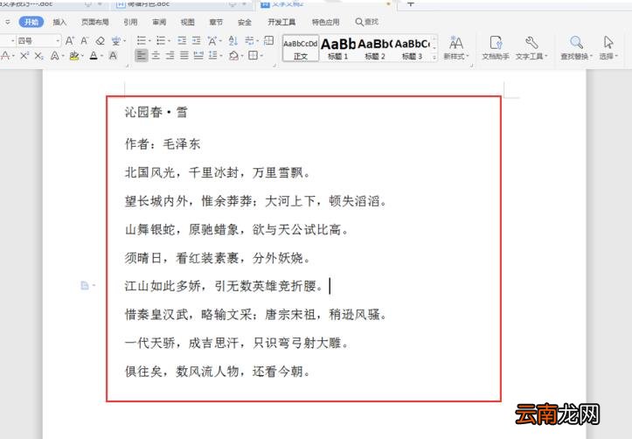The width and height of the screenshot is (632, 439).
Task: Insert a numbered list
Action: point(161,41)
